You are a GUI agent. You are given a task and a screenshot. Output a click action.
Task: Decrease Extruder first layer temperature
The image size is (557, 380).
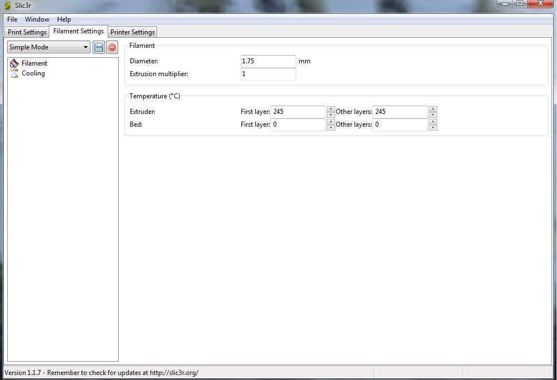331,114
